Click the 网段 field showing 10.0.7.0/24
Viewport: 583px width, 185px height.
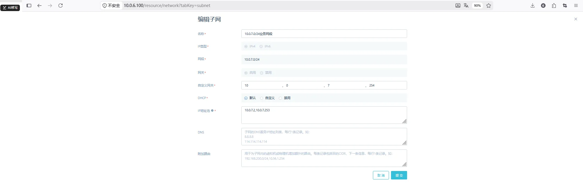324,59
